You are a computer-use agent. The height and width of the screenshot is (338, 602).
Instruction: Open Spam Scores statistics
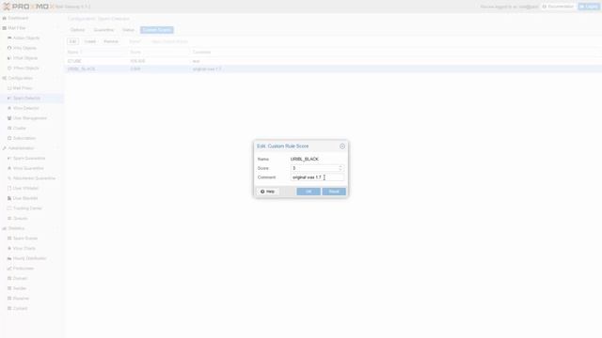coord(25,238)
